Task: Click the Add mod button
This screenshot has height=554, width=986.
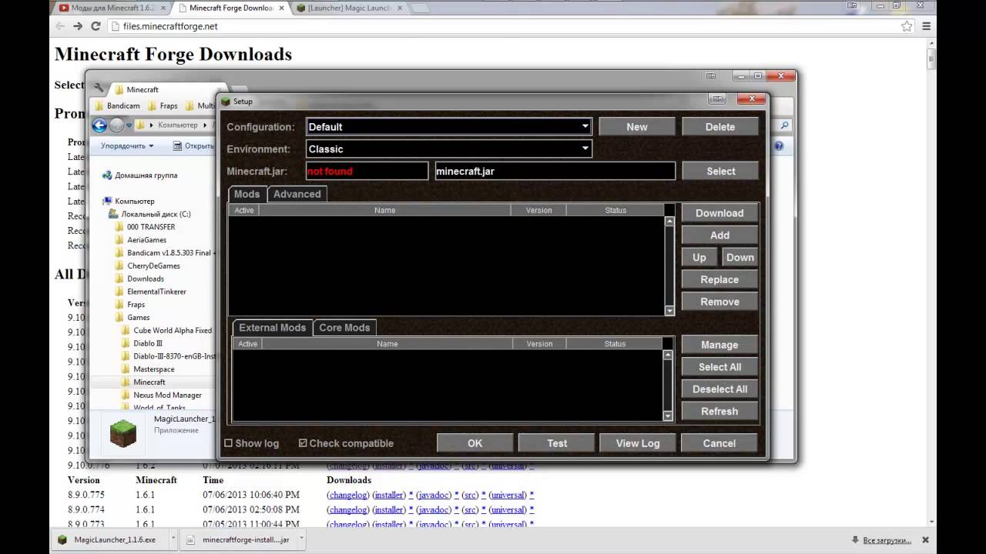Action: tap(719, 235)
